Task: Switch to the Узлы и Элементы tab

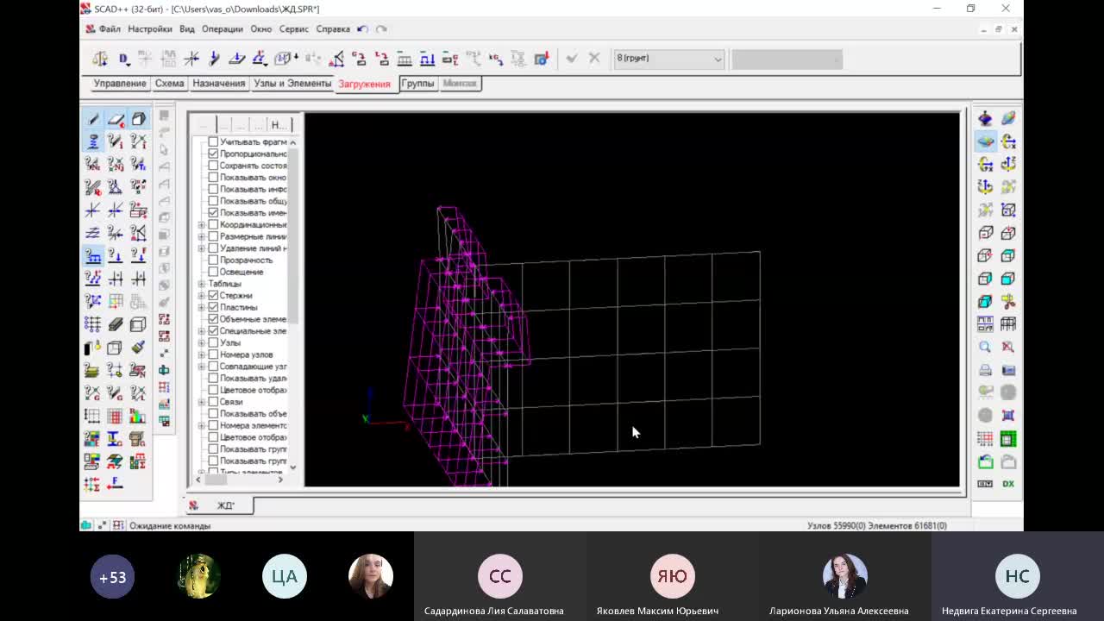Action: [x=292, y=84]
